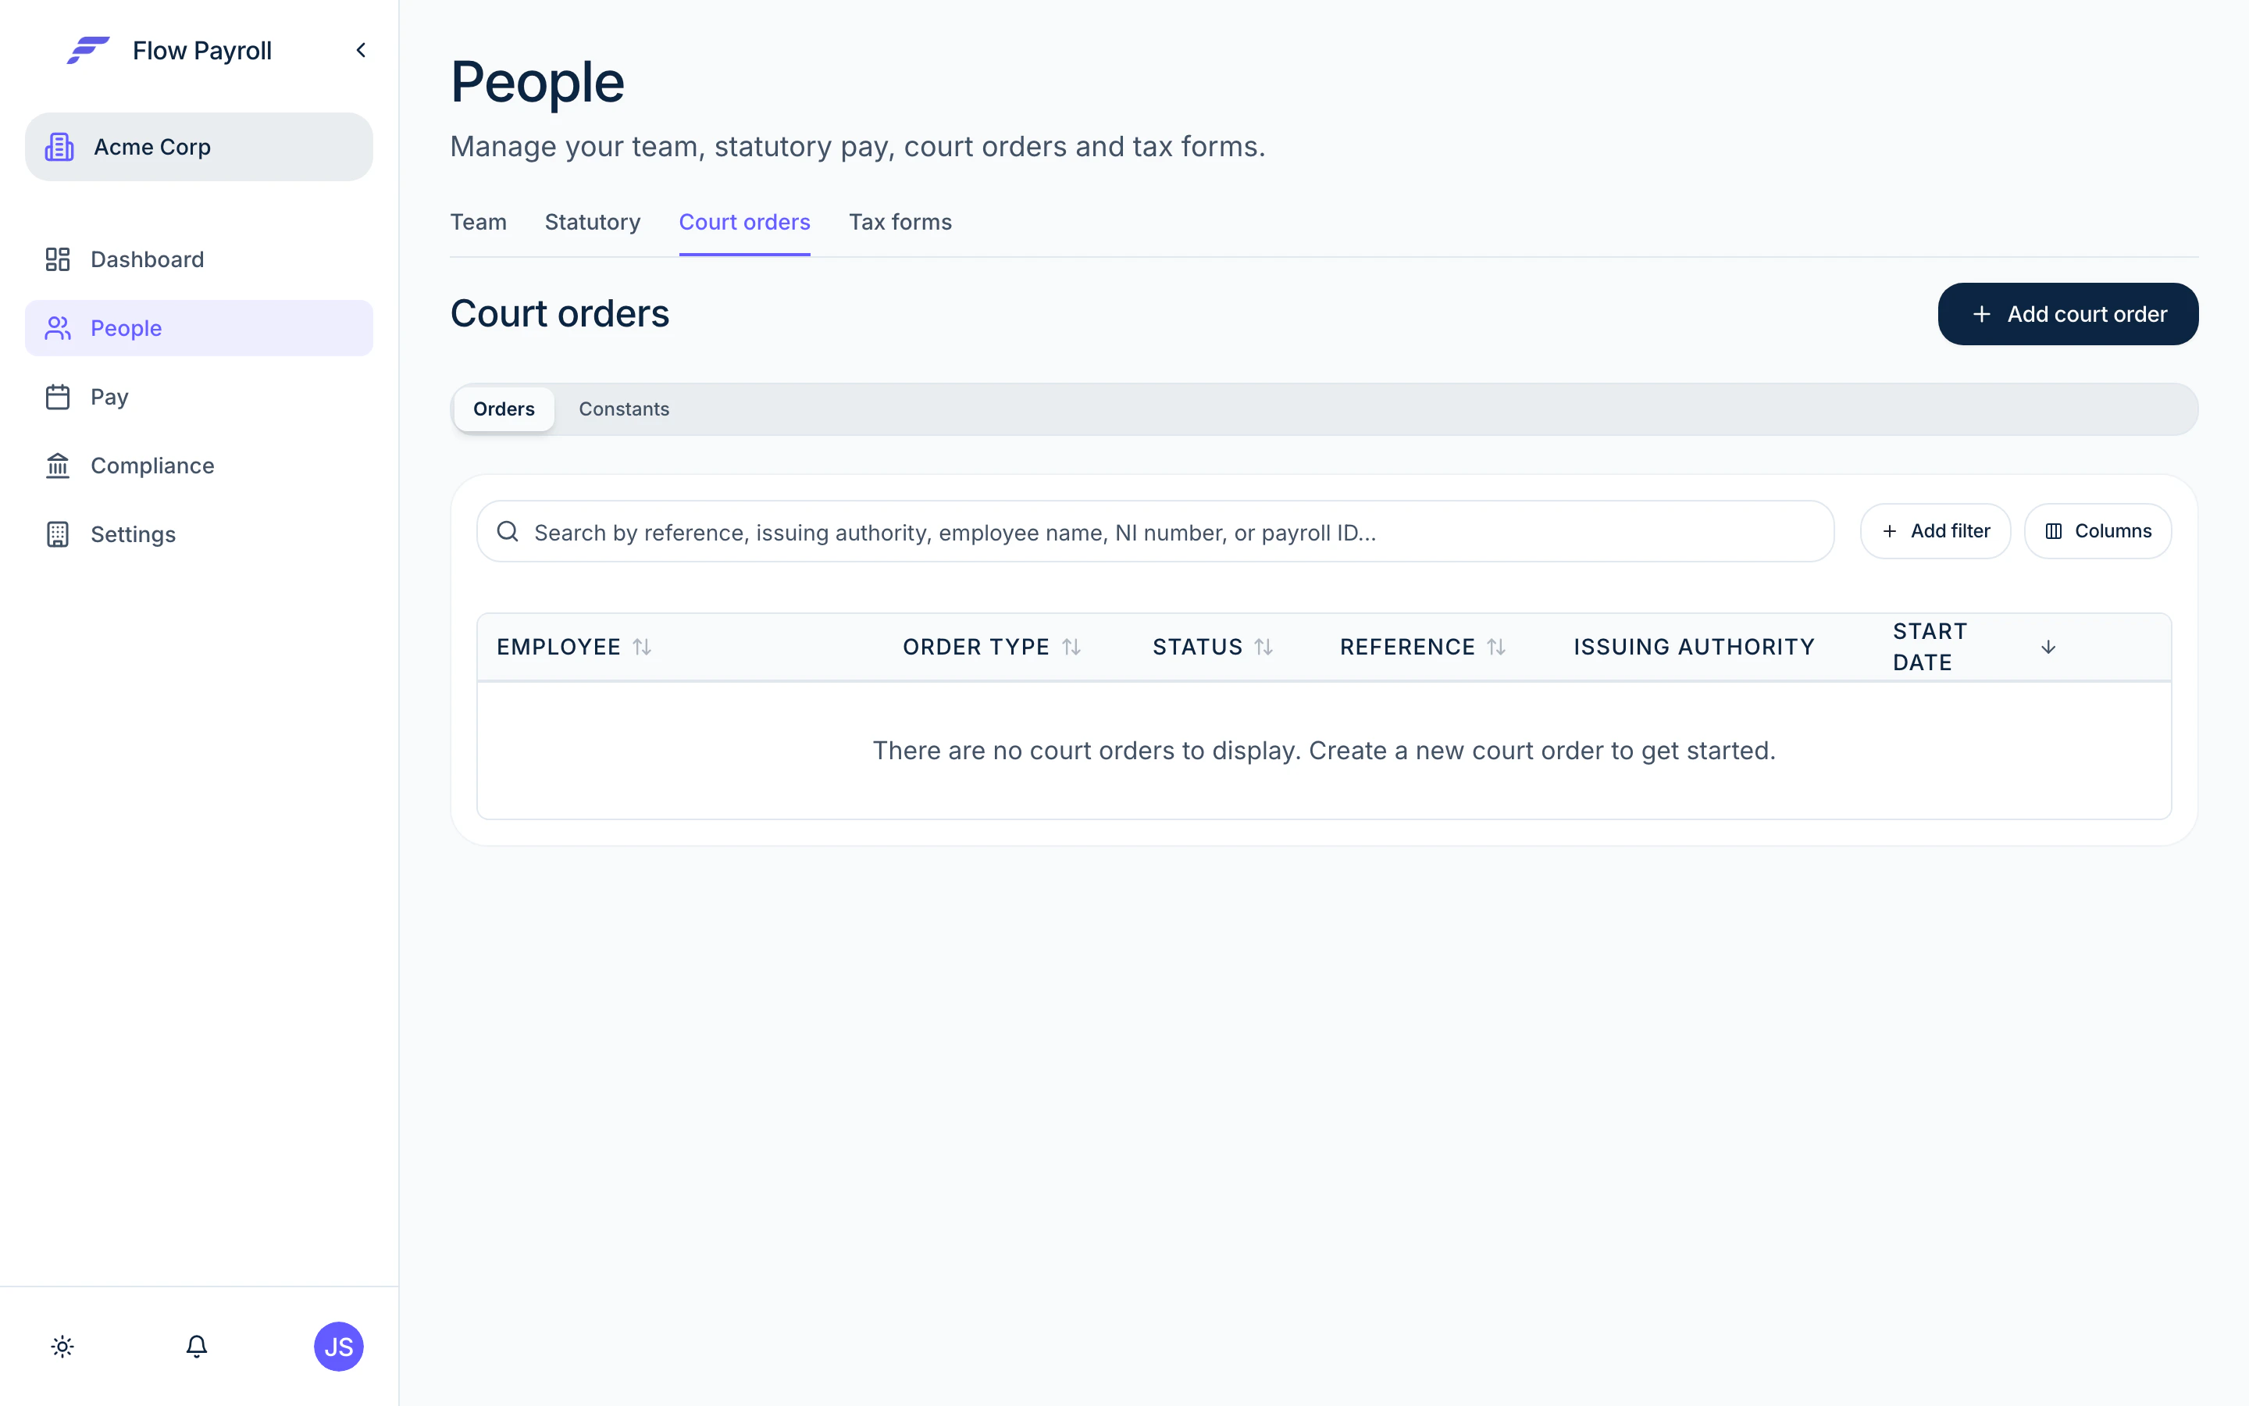Click the search magnifier icon
Viewport: 2249px width, 1406px height.
click(508, 532)
